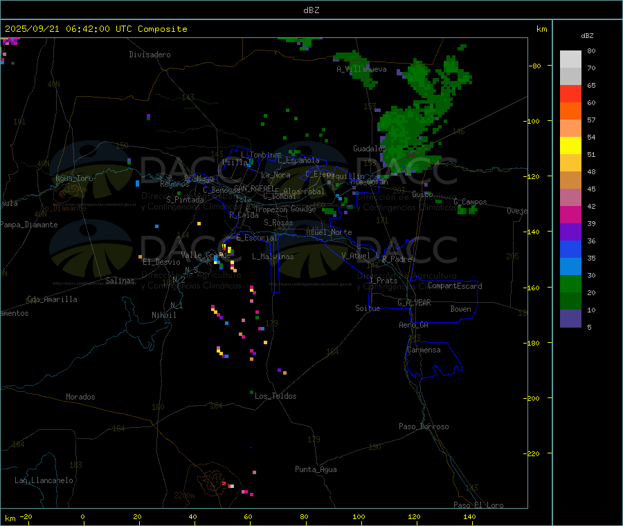Viewport: 623px width, 526px height.
Task: Click the S_Pintada label
Action: [x=185, y=200]
